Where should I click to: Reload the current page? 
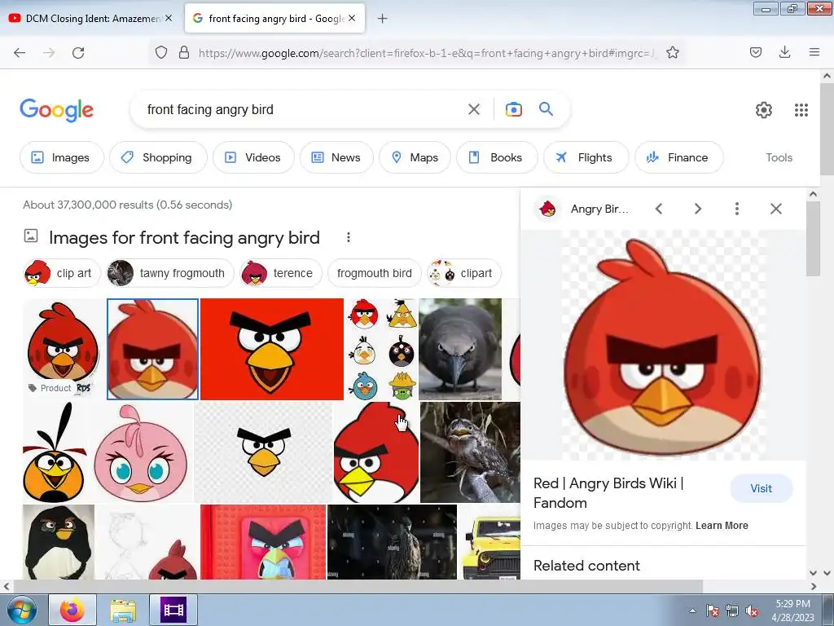[x=78, y=53]
